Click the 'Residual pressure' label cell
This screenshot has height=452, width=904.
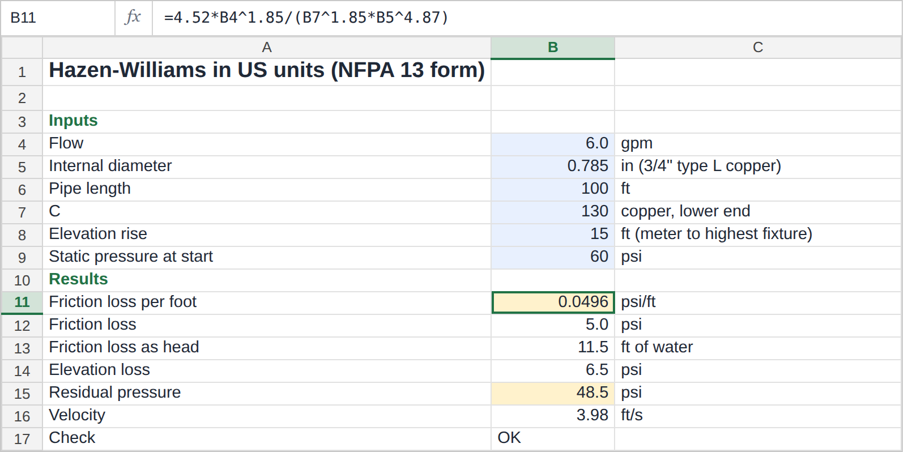[267, 394]
